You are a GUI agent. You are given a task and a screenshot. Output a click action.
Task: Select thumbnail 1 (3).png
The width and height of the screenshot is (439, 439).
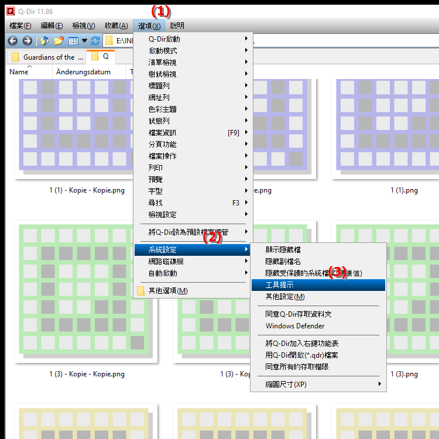point(413,291)
